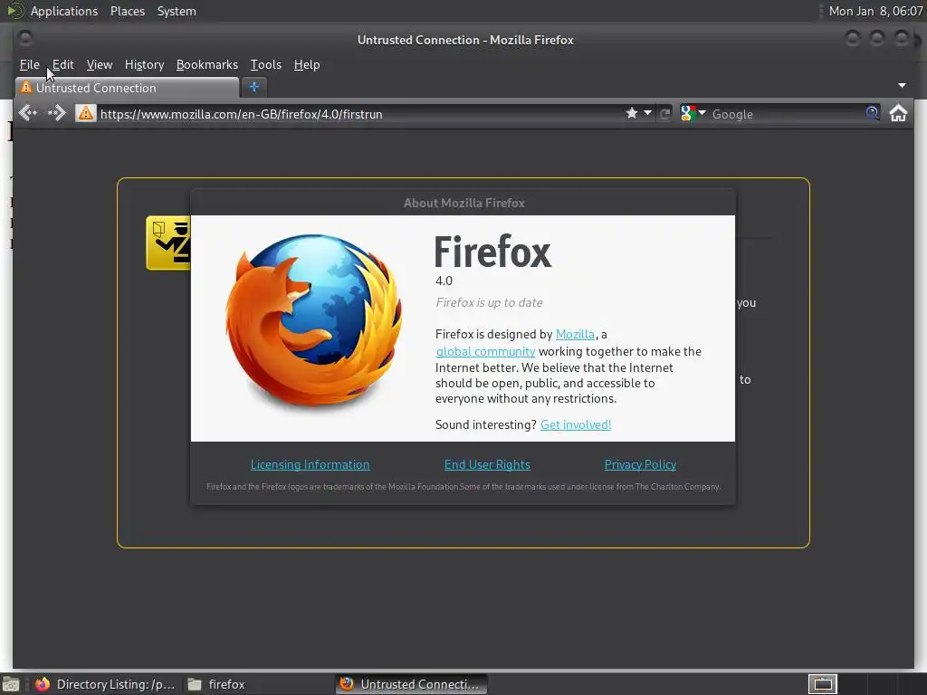The height and width of the screenshot is (695, 927).
Task: Reload the page with the refresh icon
Action: (x=665, y=113)
